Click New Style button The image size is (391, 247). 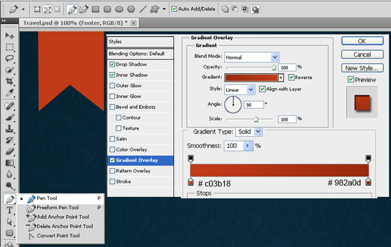[x=362, y=68]
